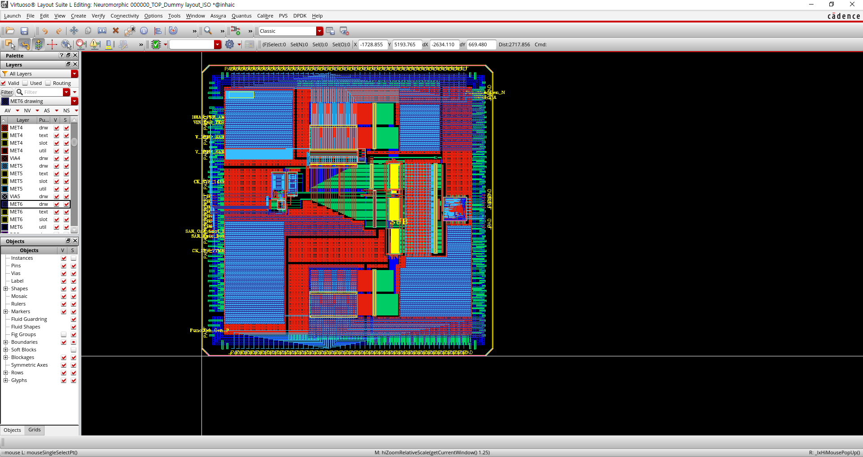Screen dimensions: 863x457
Task: Open the Calibre menu
Action: 265,16
